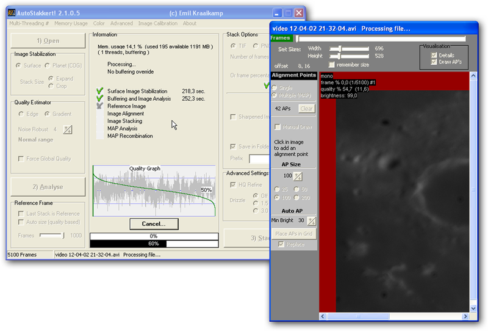This screenshot has width=488, height=331.
Task: Click the Place APs in Grid button
Action: (293, 233)
